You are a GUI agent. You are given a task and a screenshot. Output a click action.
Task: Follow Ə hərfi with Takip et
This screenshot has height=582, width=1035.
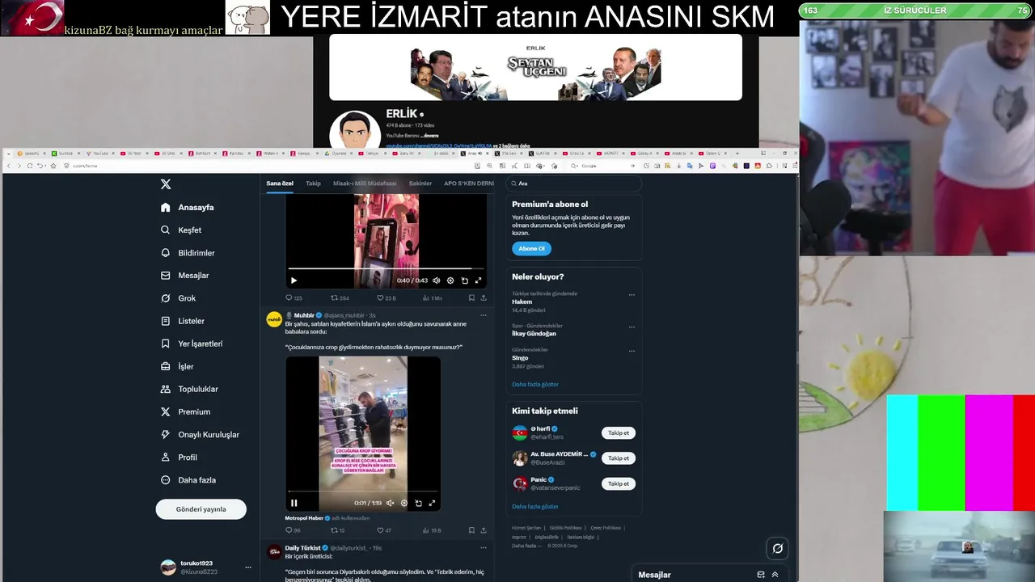tap(619, 433)
